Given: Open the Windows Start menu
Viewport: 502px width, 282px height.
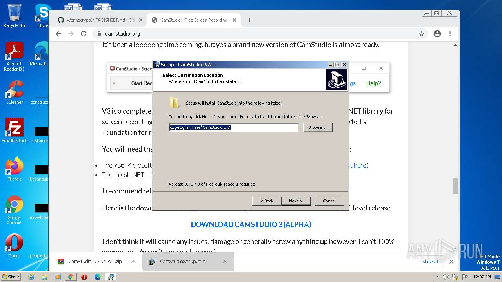Looking at the screenshot, I should coord(11,277).
